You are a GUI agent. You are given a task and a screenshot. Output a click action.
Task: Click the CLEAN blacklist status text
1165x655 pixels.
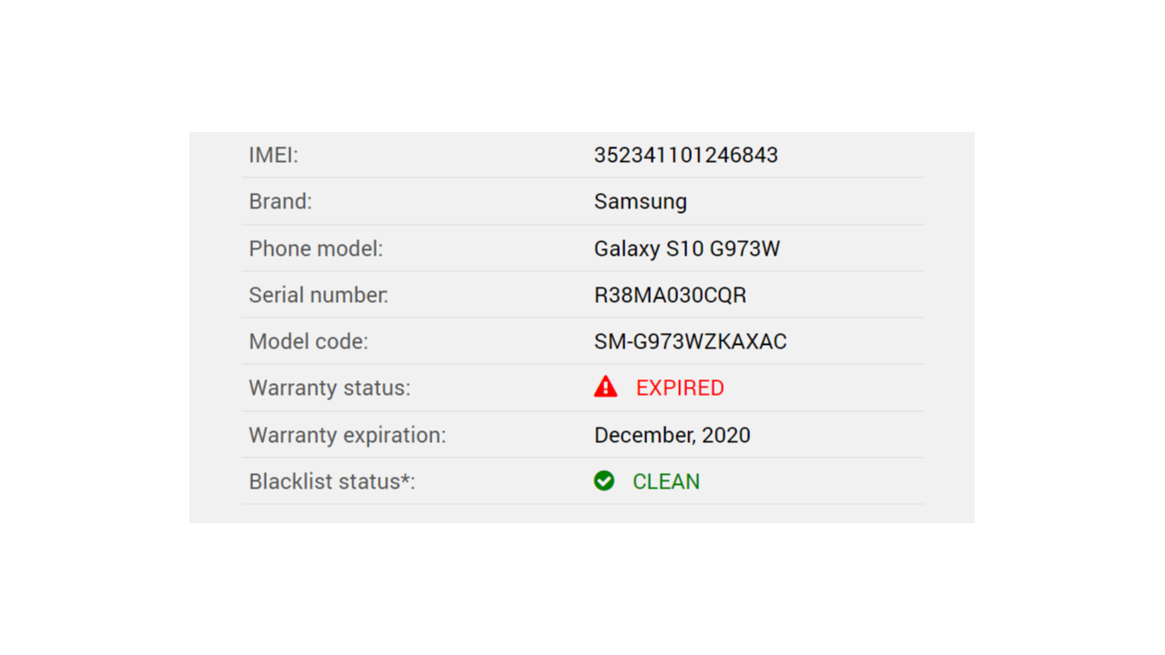click(666, 481)
